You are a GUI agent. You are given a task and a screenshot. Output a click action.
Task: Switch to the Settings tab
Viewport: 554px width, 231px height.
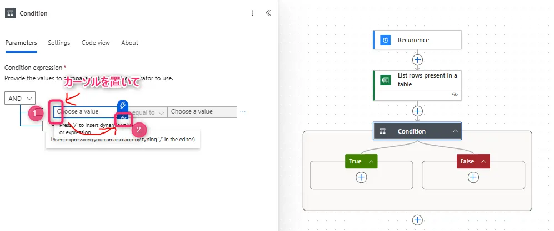(x=59, y=43)
